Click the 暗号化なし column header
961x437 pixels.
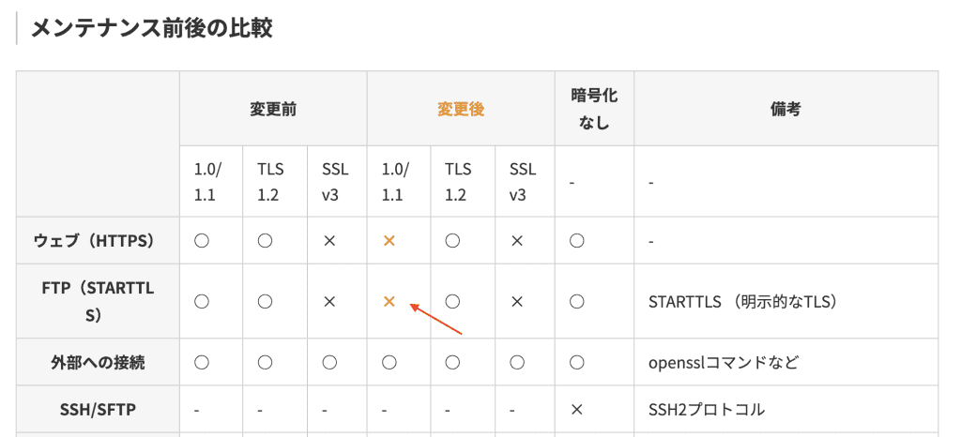(x=594, y=109)
